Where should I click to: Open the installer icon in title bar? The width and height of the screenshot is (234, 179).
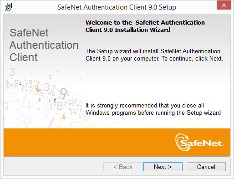[x=8, y=7]
